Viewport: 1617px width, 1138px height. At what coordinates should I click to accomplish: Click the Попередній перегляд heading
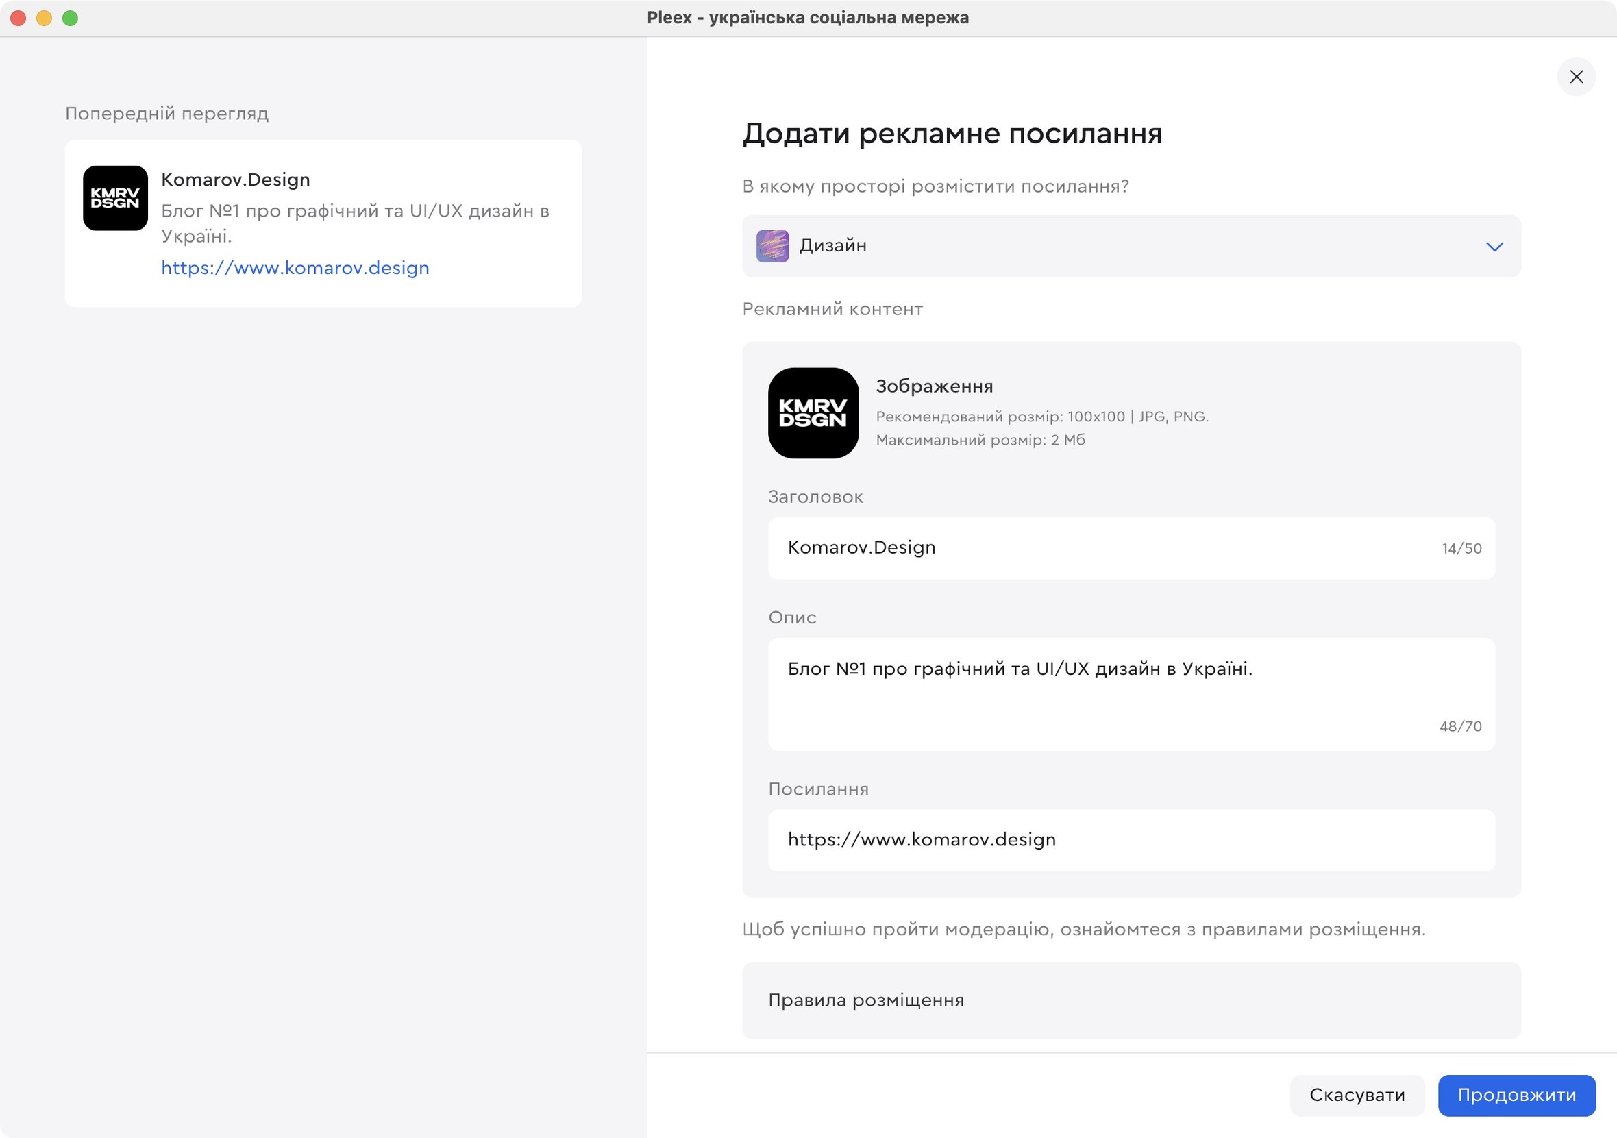pyautogui.click(x=167, y=113)
